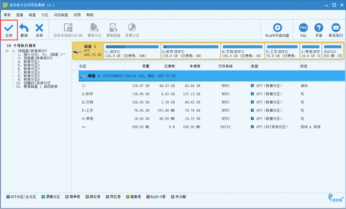Collapse the 将磁盘1转换成GPT operation tree

[7, 51]
